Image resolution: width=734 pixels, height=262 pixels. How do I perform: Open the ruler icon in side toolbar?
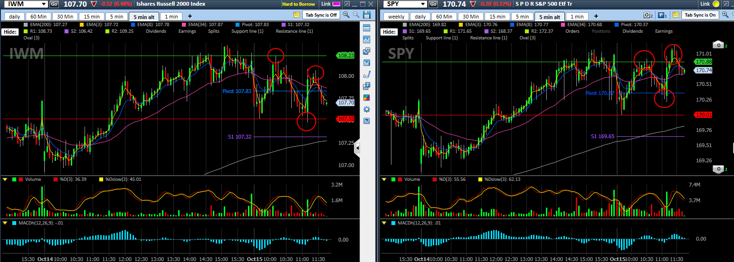(x=366, y=28)
